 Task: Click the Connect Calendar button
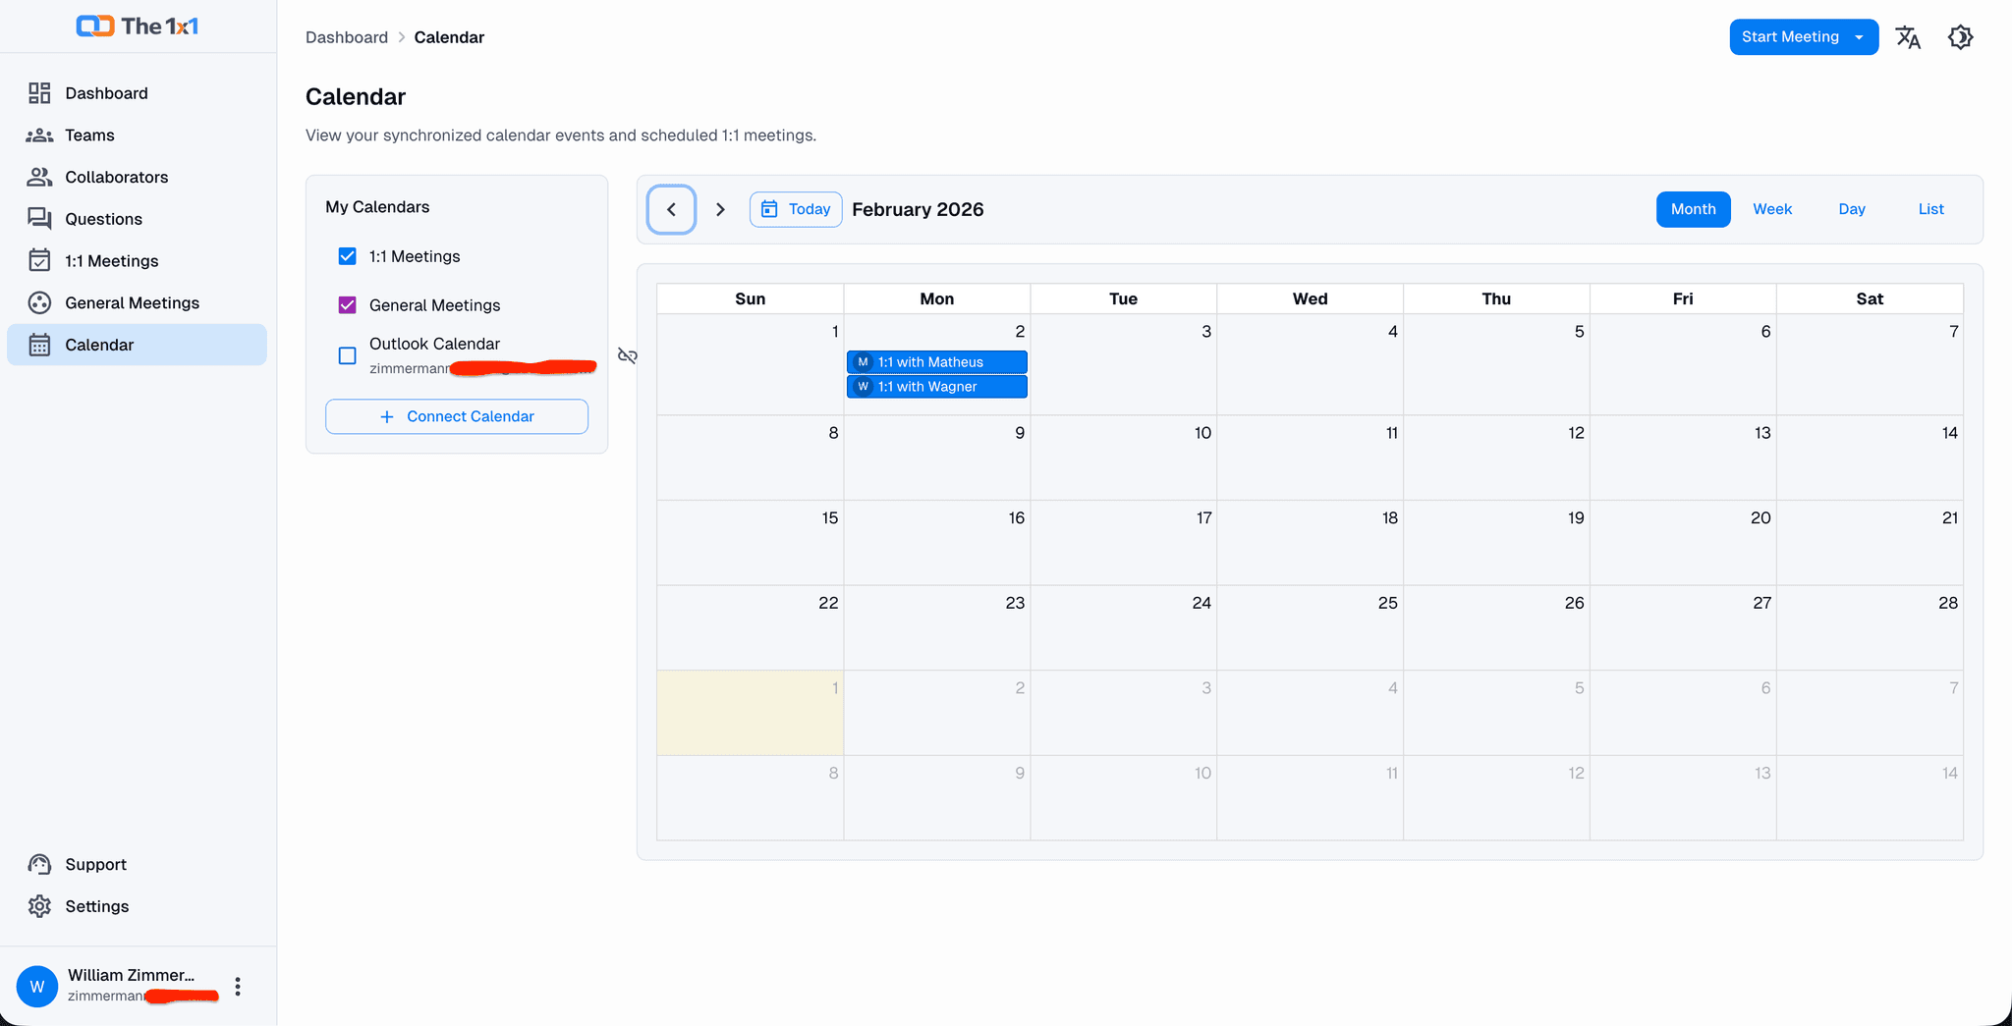[456, 416]
